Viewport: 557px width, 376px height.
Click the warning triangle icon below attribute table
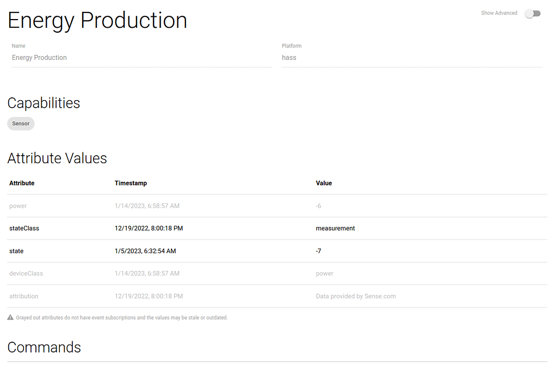(10, 317)
